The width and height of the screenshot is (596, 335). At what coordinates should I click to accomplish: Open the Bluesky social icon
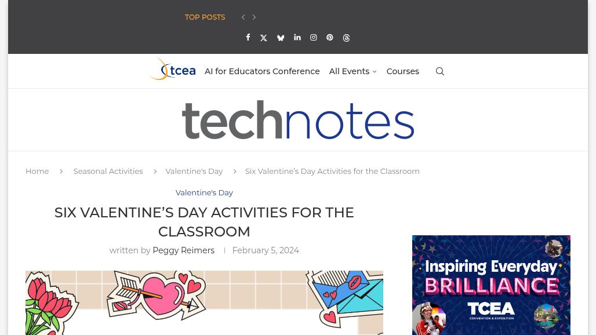tap(281, 38)
